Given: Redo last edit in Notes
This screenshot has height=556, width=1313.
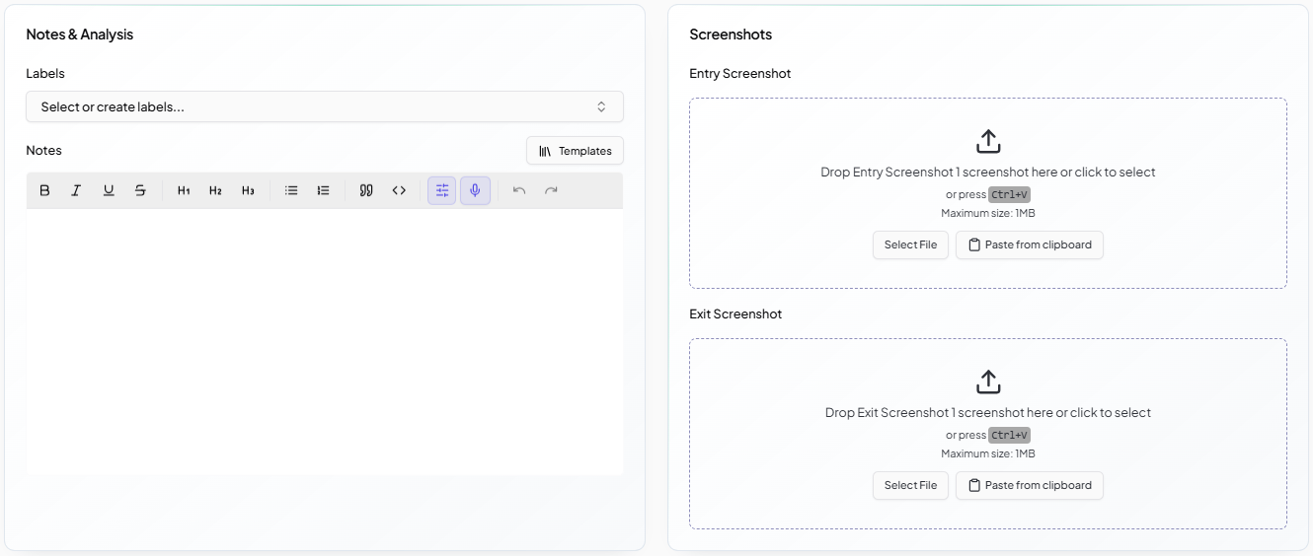Looking at the screenshot, I should pos(551,190).
